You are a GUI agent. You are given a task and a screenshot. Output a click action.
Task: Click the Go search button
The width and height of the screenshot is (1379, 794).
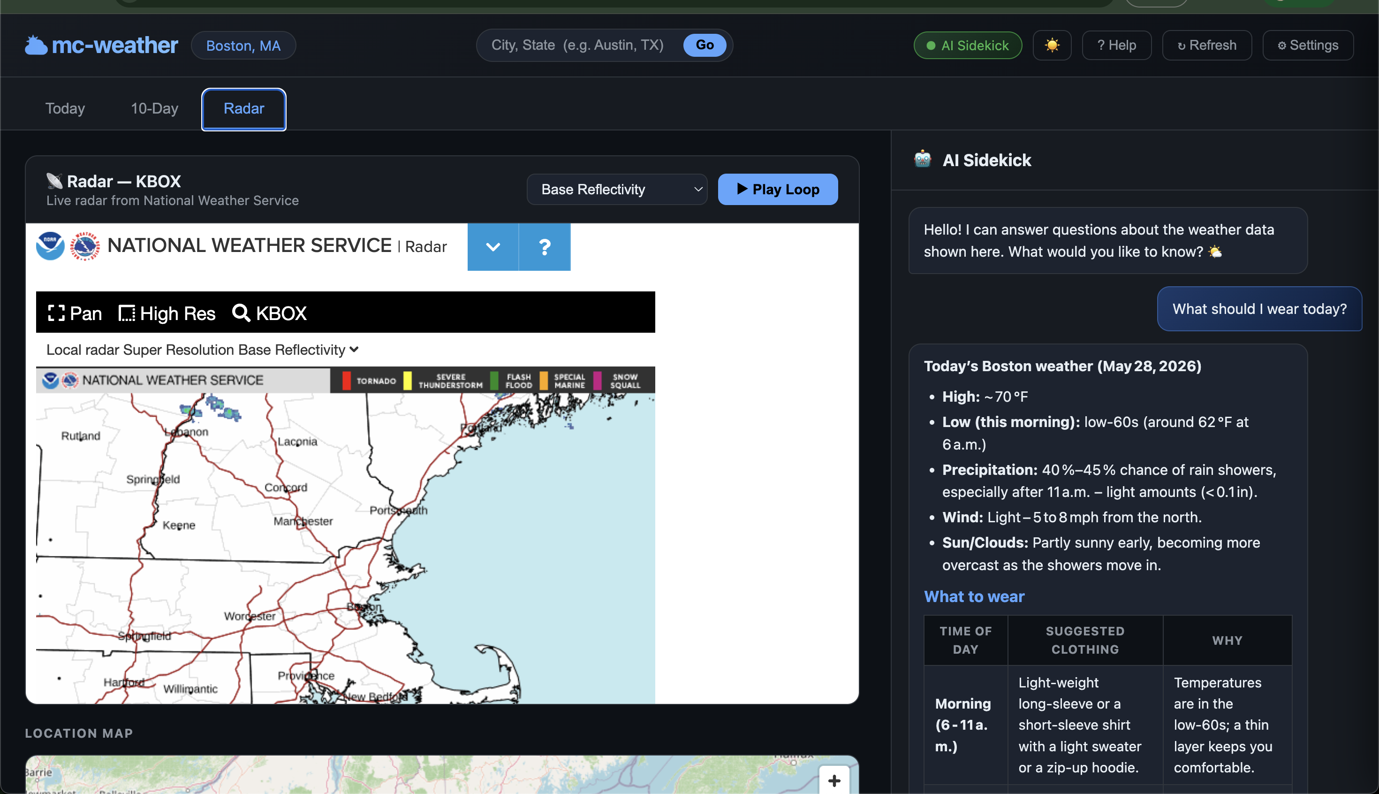pos(704,45)
